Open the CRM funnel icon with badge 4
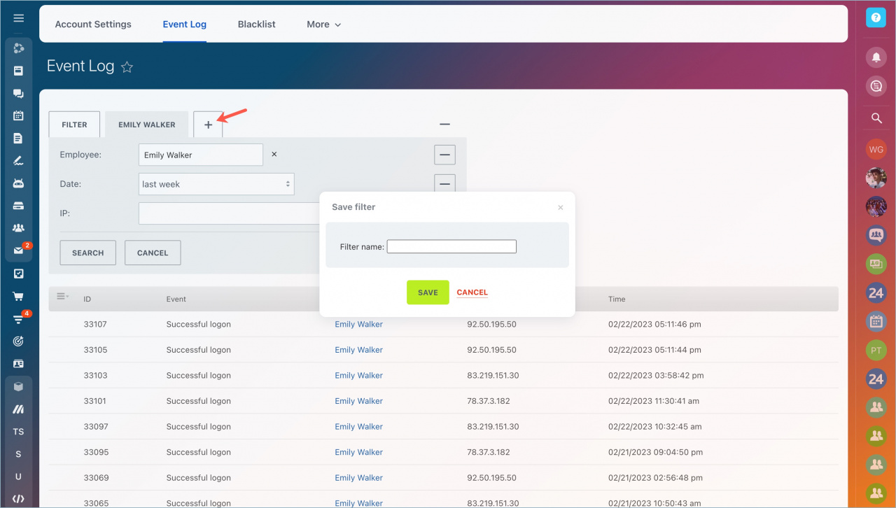Image resolution: width=896 pixels, height=508 pixels. tap(19, 319)
